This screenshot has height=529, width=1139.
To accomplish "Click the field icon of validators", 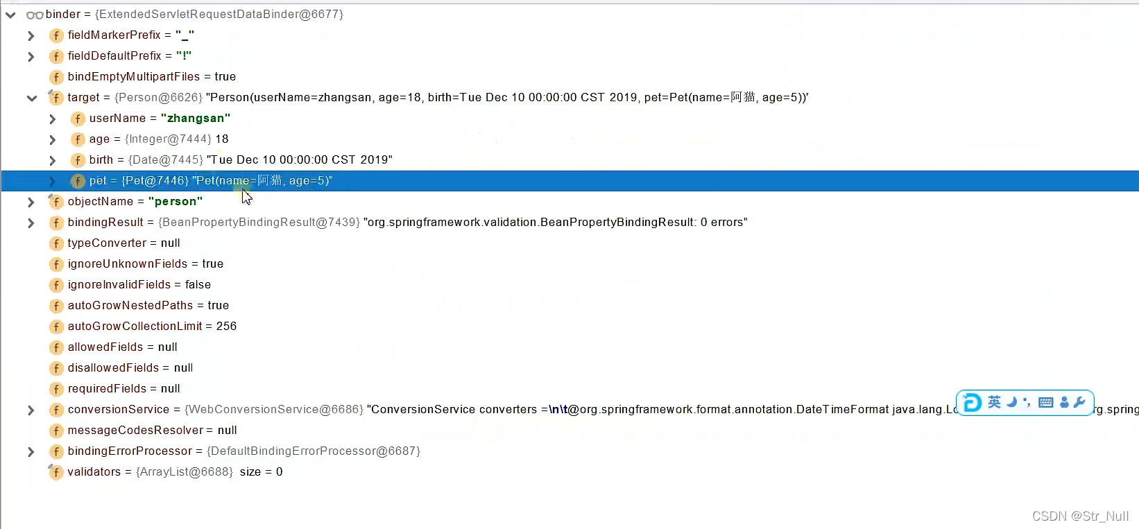I will click(x=55, y=472).
